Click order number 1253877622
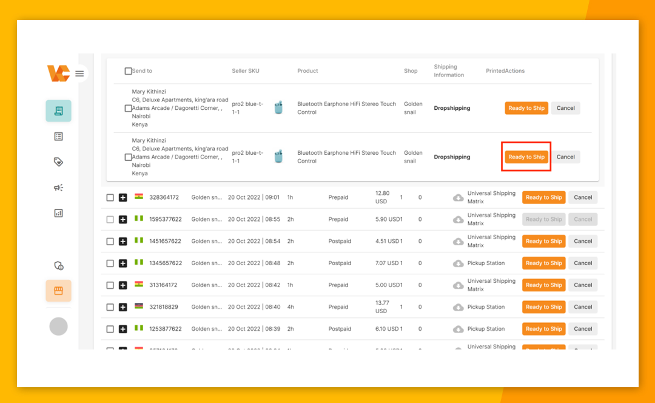The height and width of the screenshot is (403, 655). coord(166,329)
